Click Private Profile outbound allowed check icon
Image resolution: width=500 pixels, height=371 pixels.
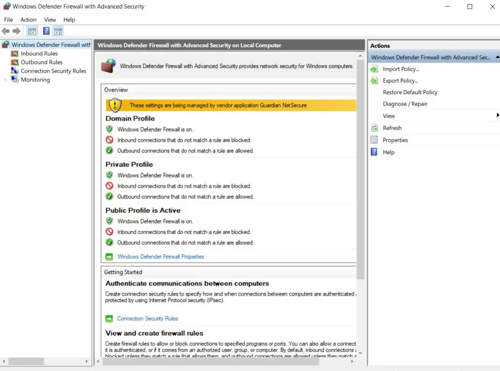click(x=109, y=196)
